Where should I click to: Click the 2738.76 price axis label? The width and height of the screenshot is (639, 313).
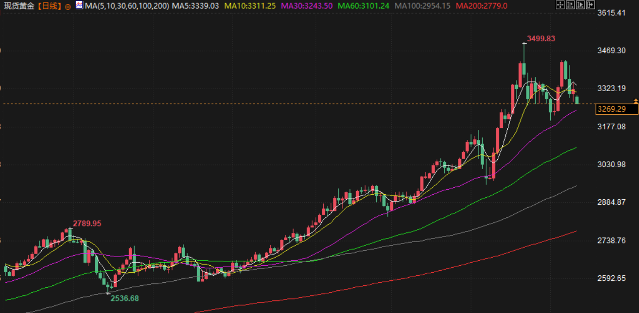(x=611, y=240)
